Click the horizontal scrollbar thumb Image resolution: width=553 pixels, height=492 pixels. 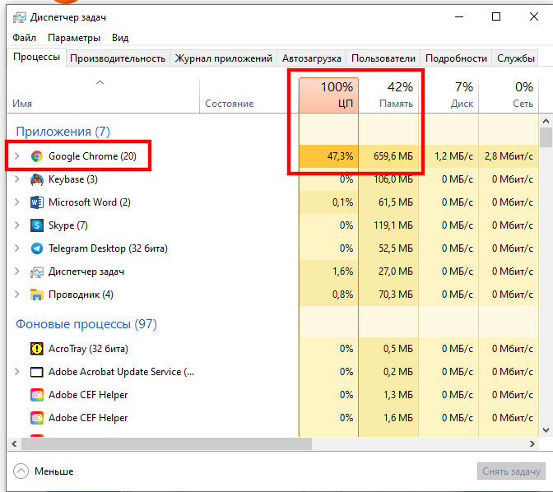click(x=166, y=444)
